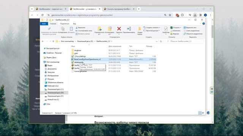The height and width of the screenshot is (136, 243).
Task: Click Изменить in the Открыть group
Action: pyautogui.click(x=175, y=31)
